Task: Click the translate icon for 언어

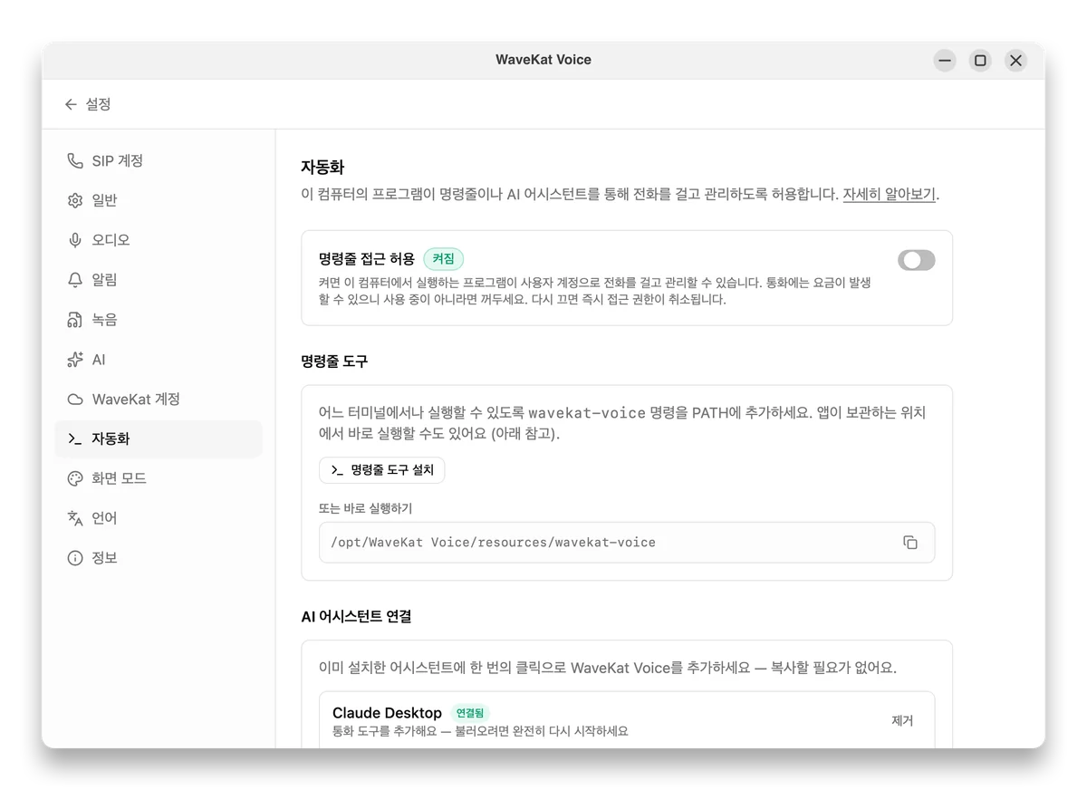Action: [75, 518]
